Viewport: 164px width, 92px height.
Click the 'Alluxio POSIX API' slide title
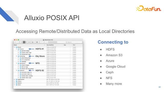click(52, 18)
